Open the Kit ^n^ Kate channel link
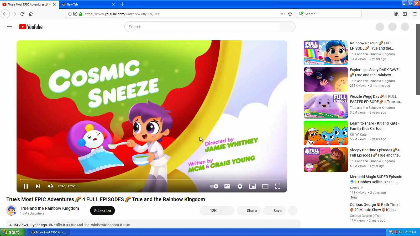The image size is (420, 236). [358, 135]
